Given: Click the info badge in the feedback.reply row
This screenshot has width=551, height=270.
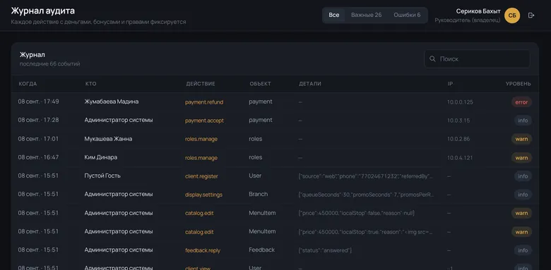Looking at the screenshot, I should [x=523, y=250].
